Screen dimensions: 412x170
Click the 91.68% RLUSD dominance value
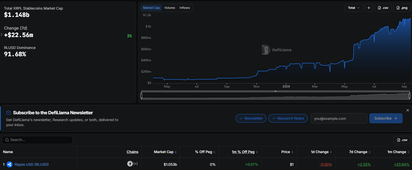pyautogui.click(x=15, y=54)
